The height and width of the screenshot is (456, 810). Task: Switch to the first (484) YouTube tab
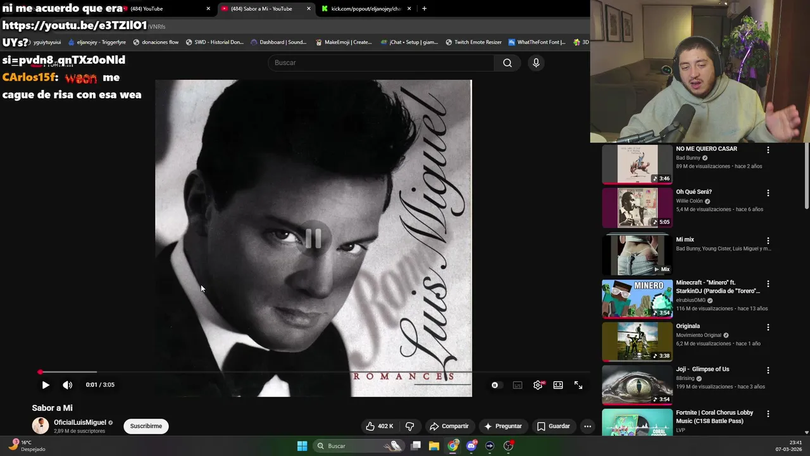[x=165, y=9]
